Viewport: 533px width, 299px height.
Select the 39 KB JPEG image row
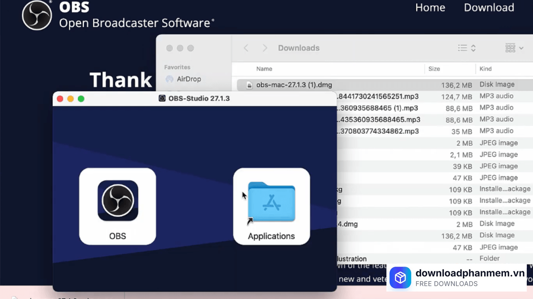435,166
